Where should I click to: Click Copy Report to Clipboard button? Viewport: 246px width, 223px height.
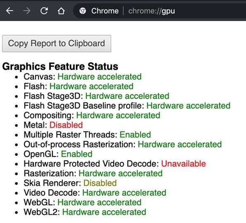pos(57,43)
